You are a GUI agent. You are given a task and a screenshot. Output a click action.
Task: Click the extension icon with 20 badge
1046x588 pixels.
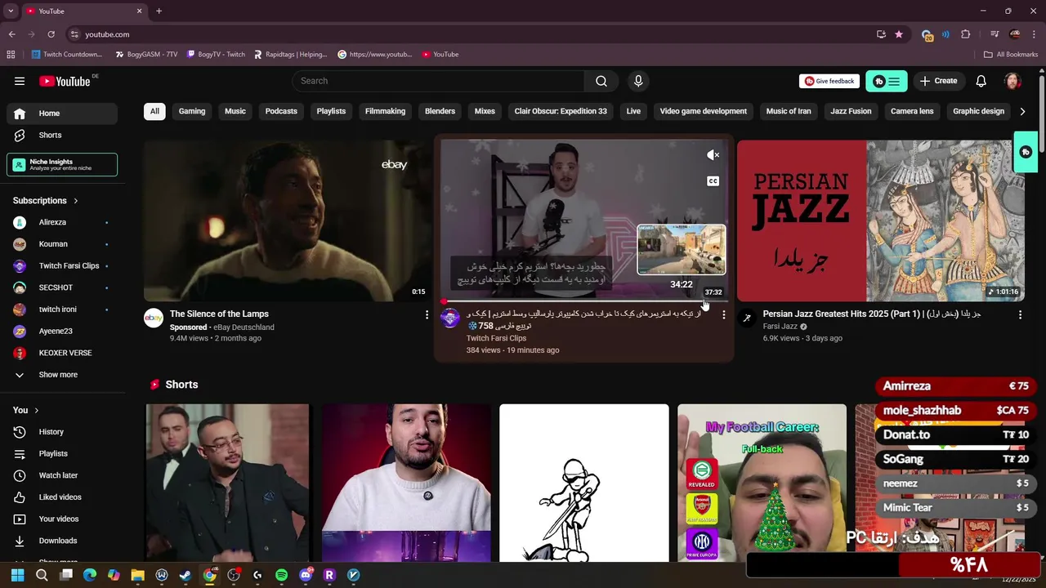pos(927,34)
